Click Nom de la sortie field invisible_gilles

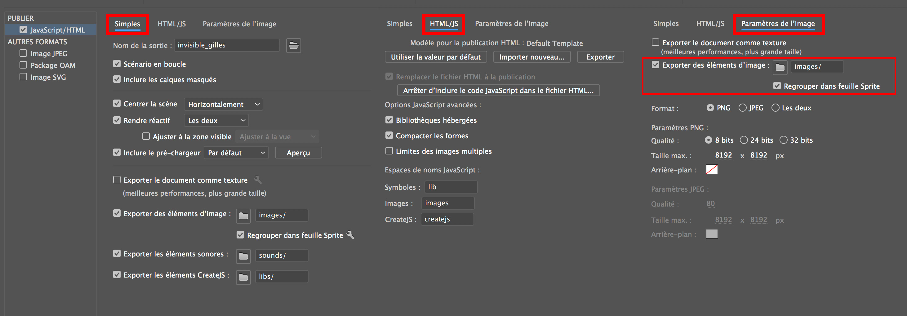click(x=227, y=45)
